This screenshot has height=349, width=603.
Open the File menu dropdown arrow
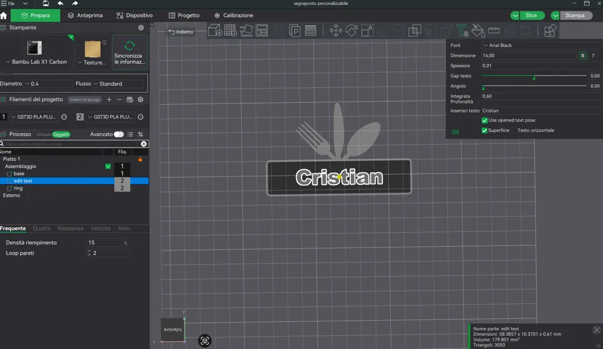tap(25, 4)
